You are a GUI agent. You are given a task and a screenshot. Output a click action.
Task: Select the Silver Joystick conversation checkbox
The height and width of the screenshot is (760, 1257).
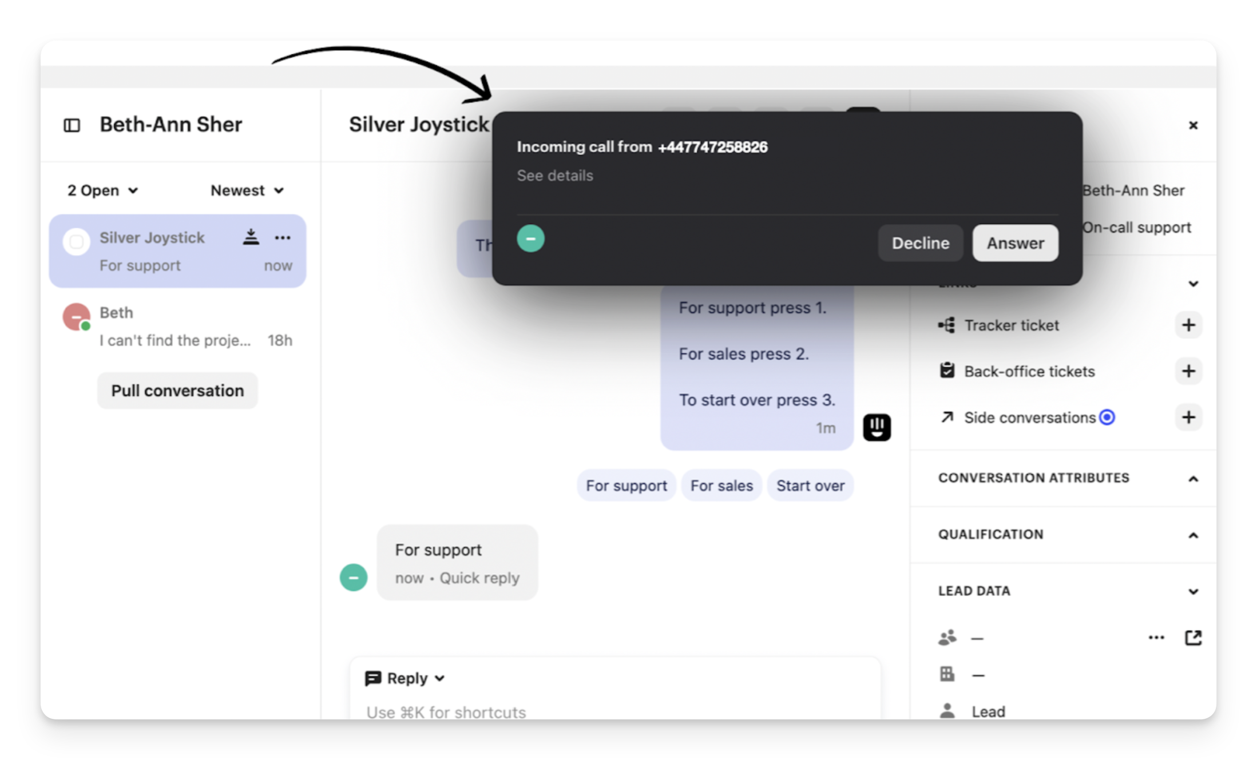point(76,242)
